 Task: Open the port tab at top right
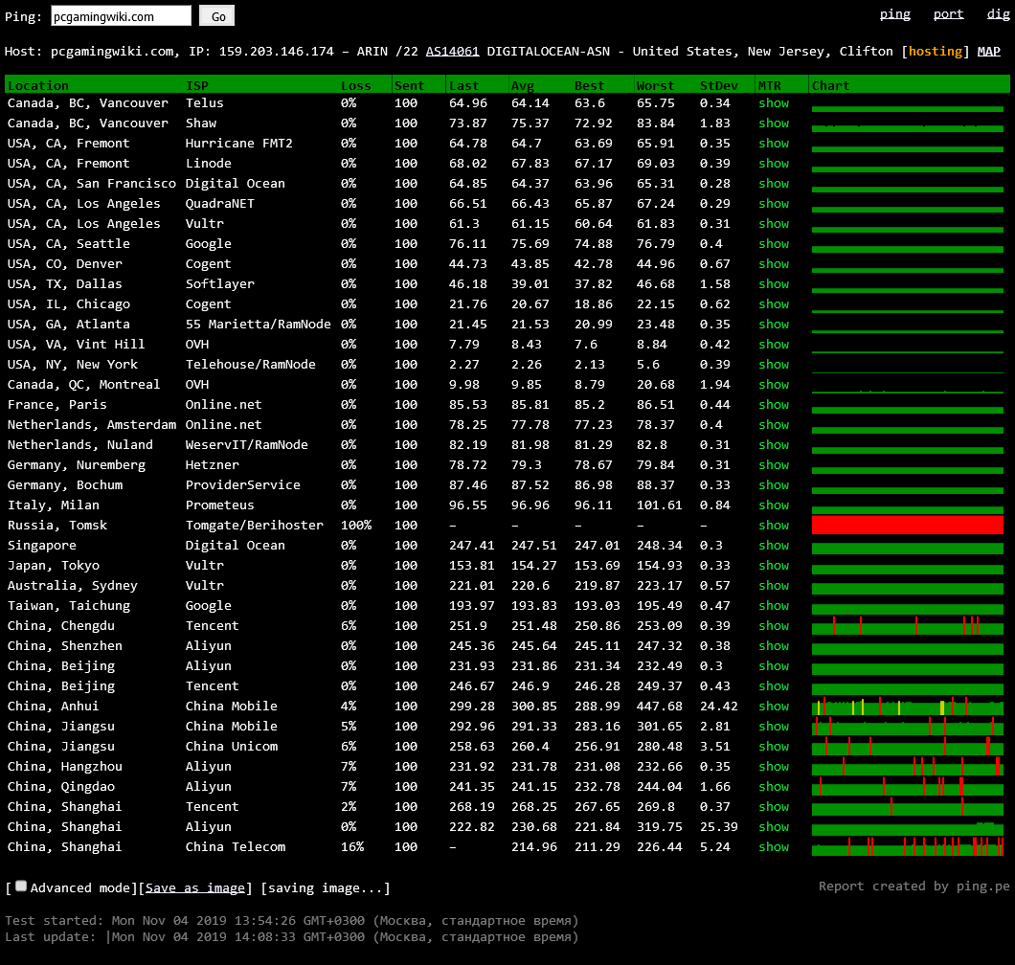(x=948, y=14)
